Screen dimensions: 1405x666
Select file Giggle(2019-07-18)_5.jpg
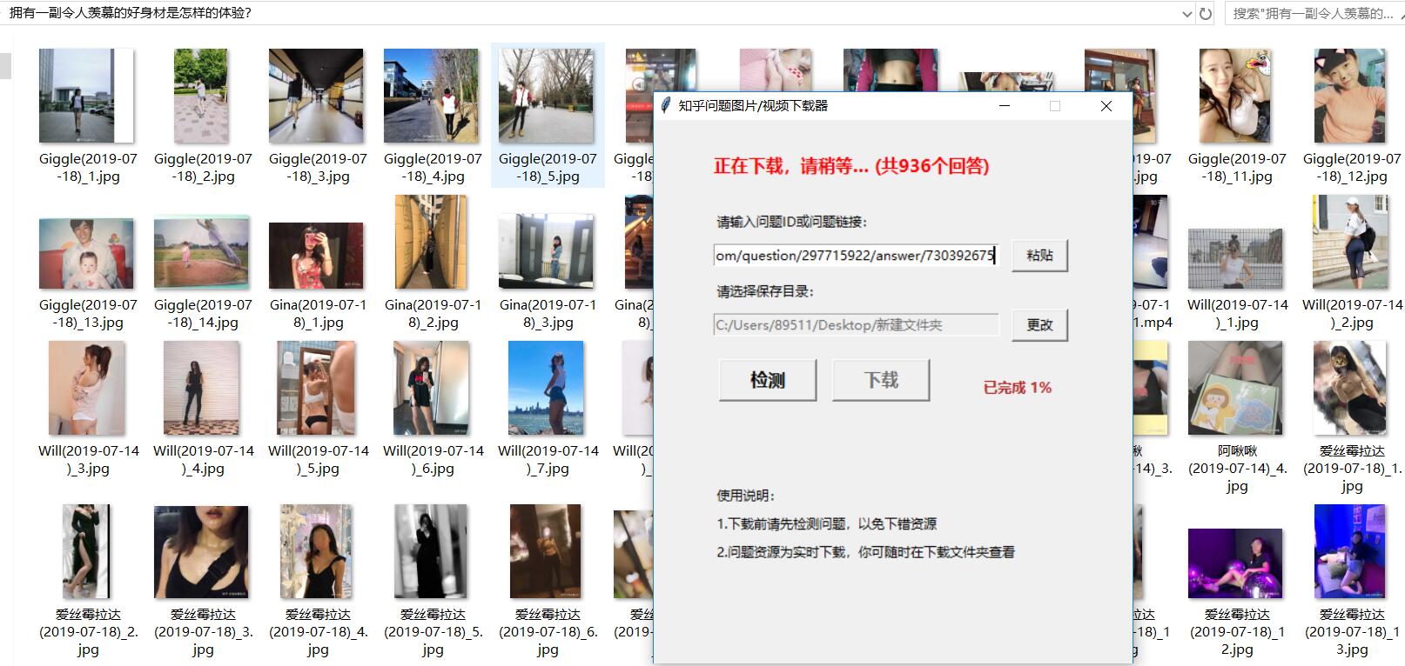coord(548,116)
